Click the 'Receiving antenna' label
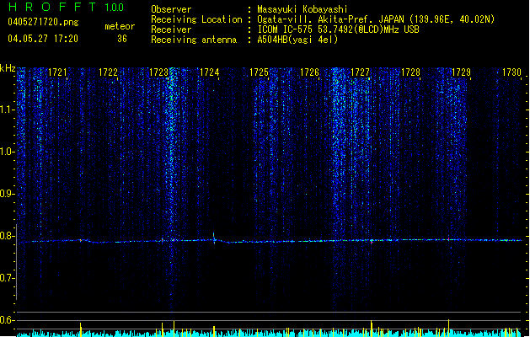 click(x=194, y=40)
